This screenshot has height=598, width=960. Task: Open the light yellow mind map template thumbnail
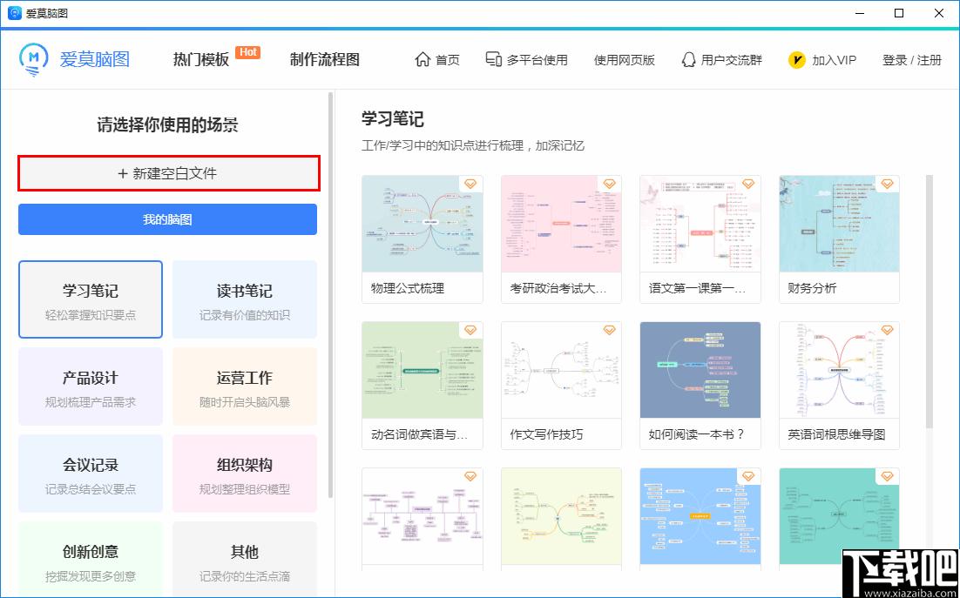click(x=561, y=516)
